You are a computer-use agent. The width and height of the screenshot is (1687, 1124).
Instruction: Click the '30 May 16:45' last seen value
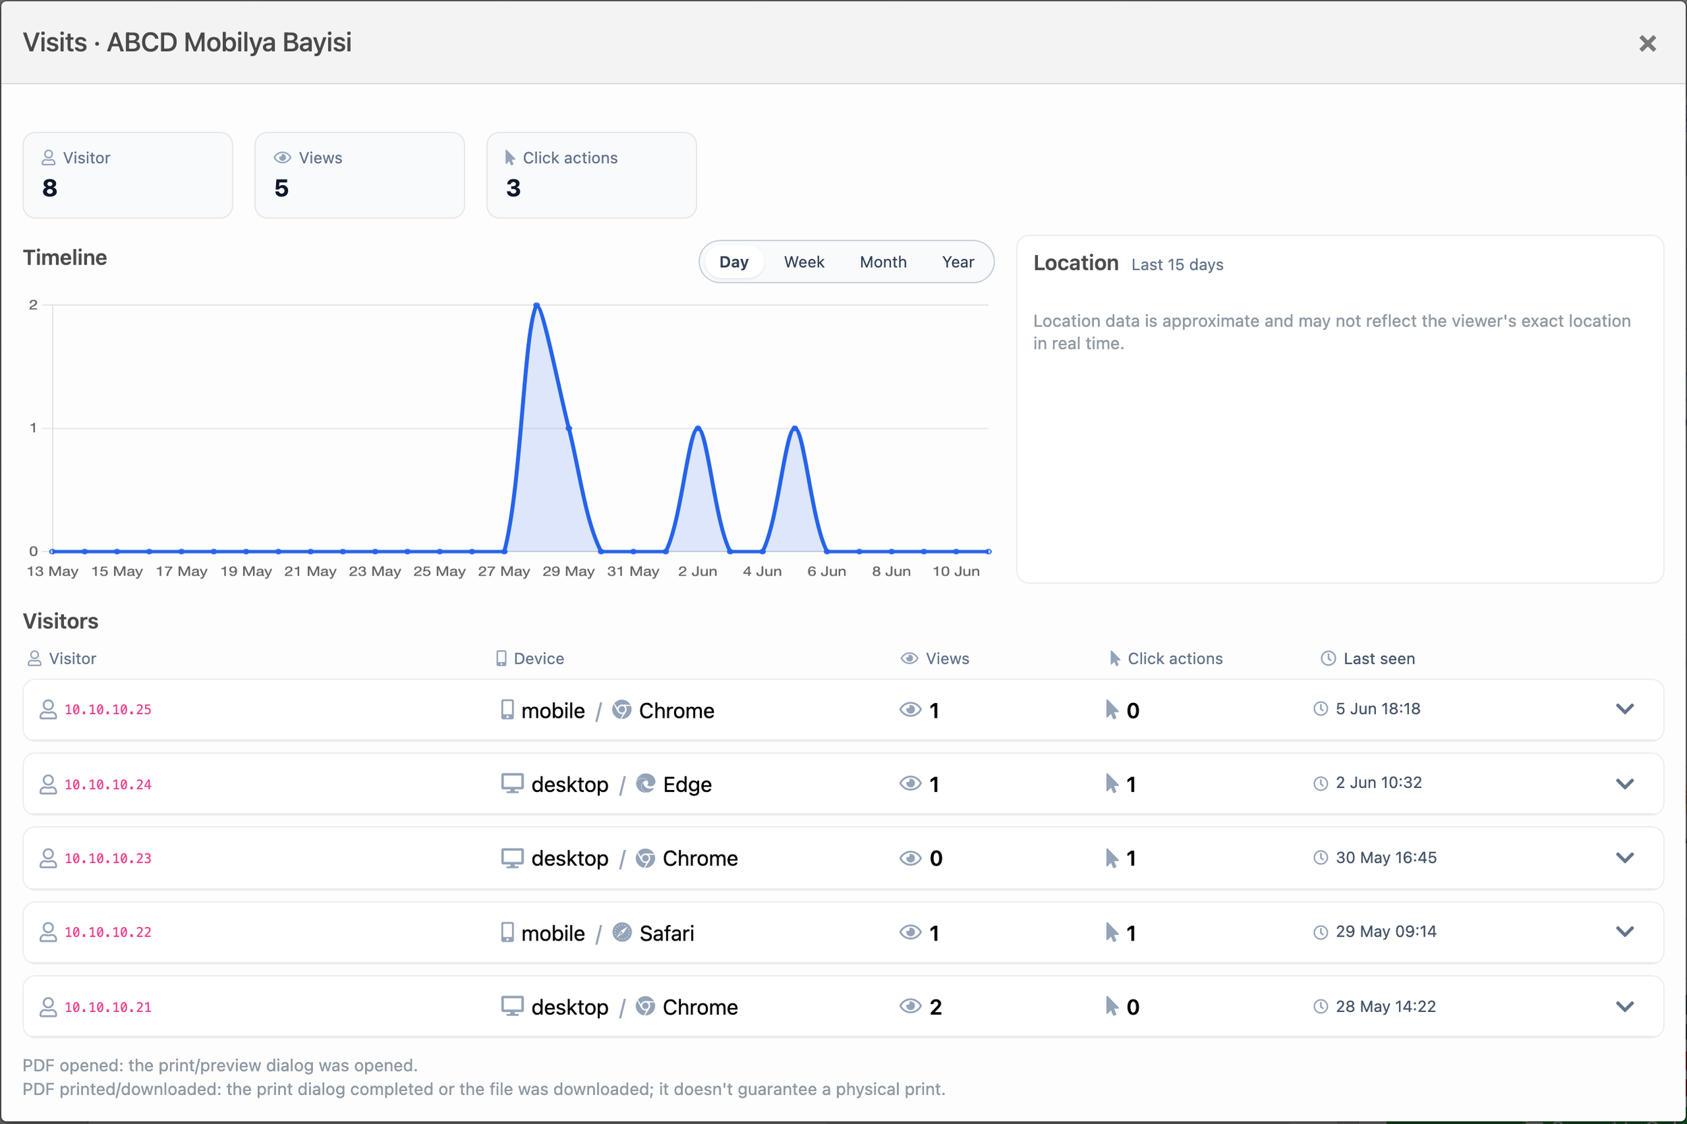(1386, 858)
